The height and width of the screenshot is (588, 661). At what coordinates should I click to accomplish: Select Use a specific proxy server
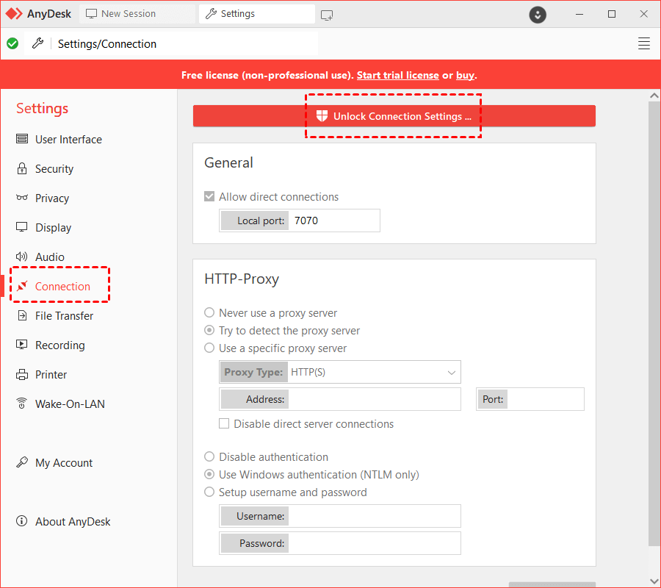tap(209, 348)
